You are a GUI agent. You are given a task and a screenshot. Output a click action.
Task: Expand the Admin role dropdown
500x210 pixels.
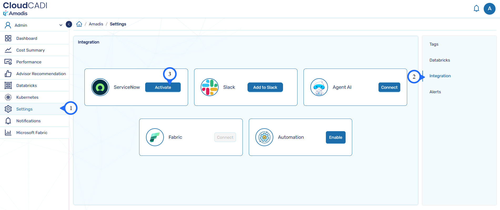click(61, 25)
